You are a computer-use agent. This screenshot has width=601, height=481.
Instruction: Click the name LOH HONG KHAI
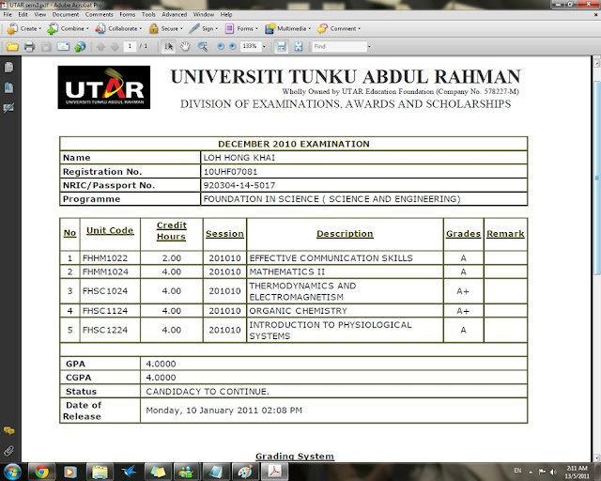point(239,158)
